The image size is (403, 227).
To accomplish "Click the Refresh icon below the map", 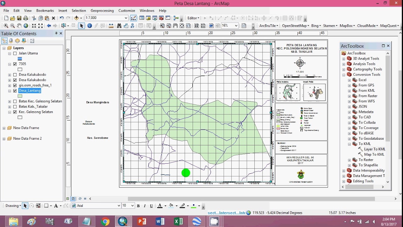I will pyautogui.click(x=80, y=199).
